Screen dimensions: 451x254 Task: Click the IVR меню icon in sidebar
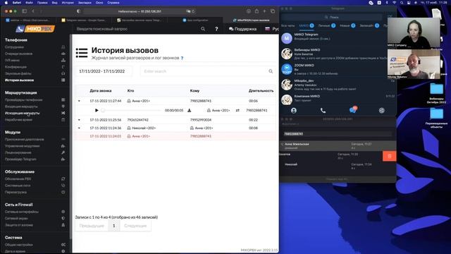[63, 60]
